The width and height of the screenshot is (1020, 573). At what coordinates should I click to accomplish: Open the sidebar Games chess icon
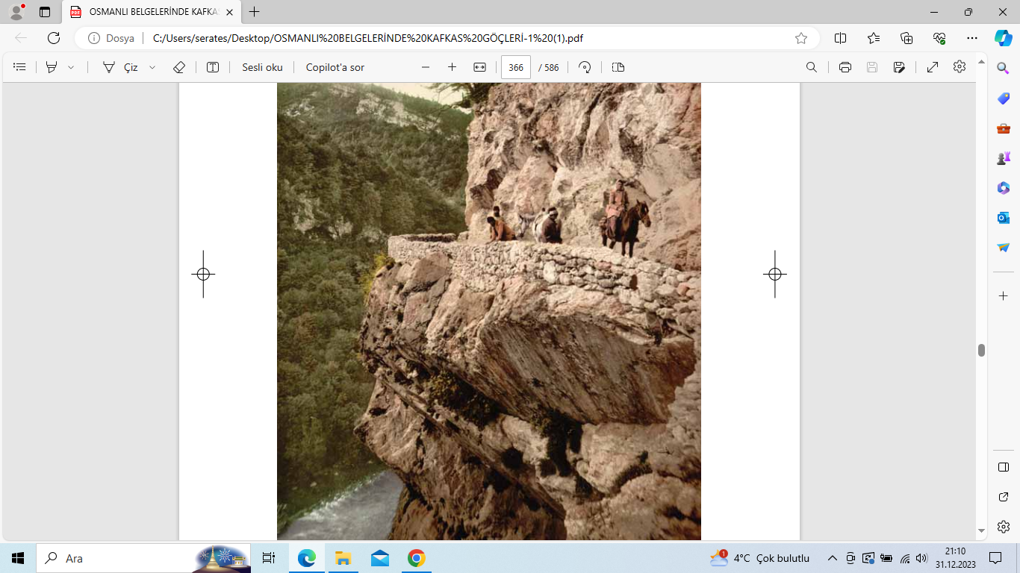tap(1004, 158)
